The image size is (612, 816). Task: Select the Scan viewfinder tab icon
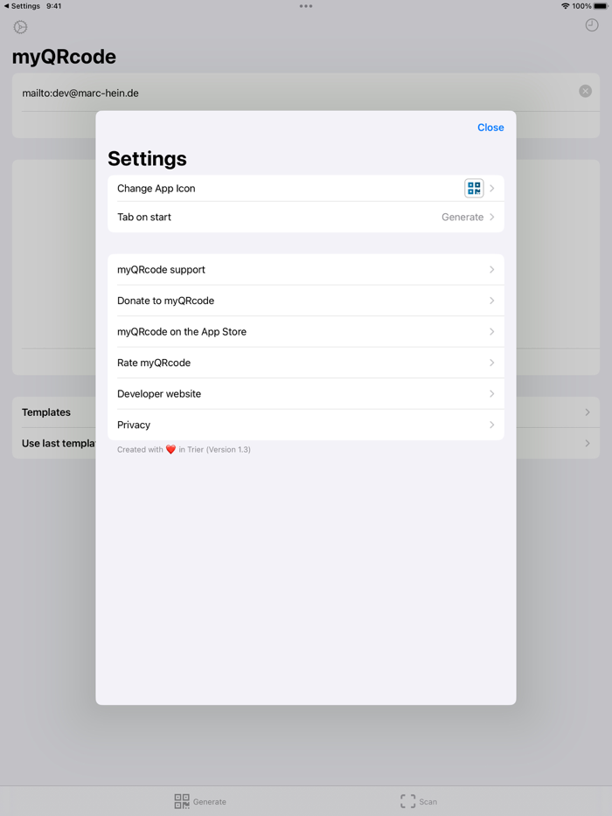(x=407, y=801)
